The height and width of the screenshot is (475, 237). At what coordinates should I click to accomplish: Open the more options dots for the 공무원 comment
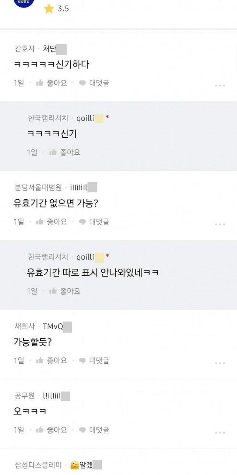pos(220,432)
